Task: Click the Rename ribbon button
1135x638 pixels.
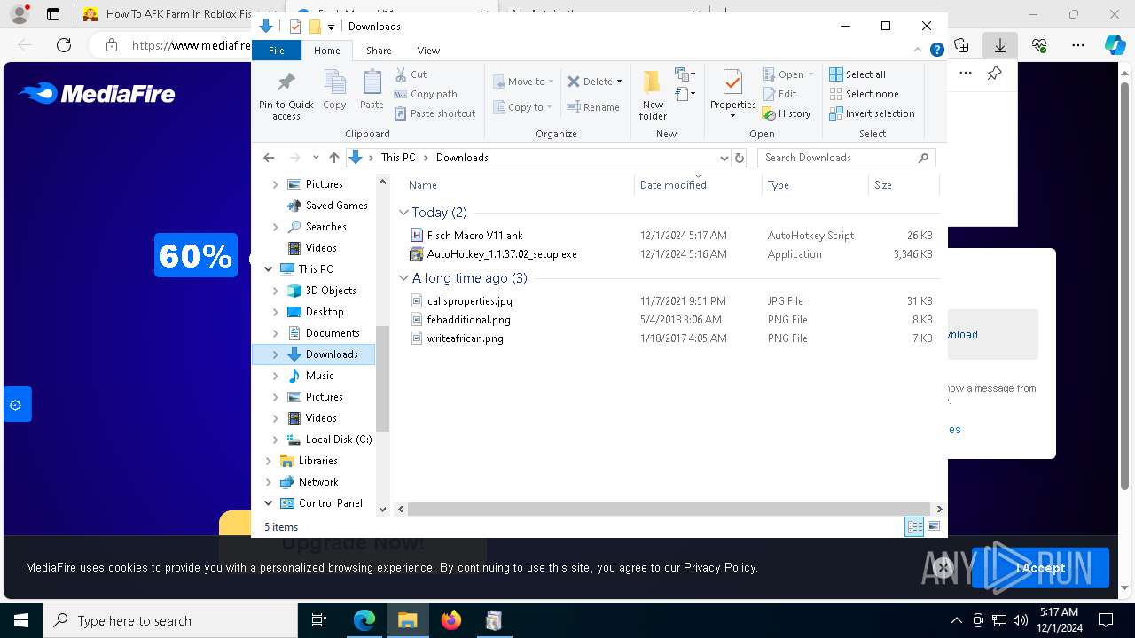Action: pos(593,107)
